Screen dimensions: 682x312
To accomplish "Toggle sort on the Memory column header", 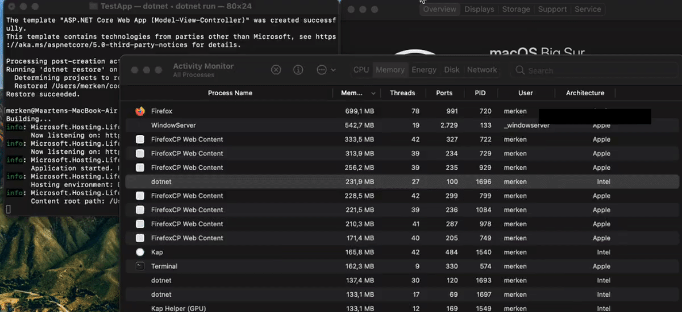I will (357, 93).
